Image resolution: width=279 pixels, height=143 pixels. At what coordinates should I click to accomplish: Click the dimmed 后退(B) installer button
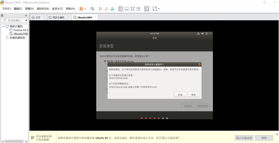[188, 106]
